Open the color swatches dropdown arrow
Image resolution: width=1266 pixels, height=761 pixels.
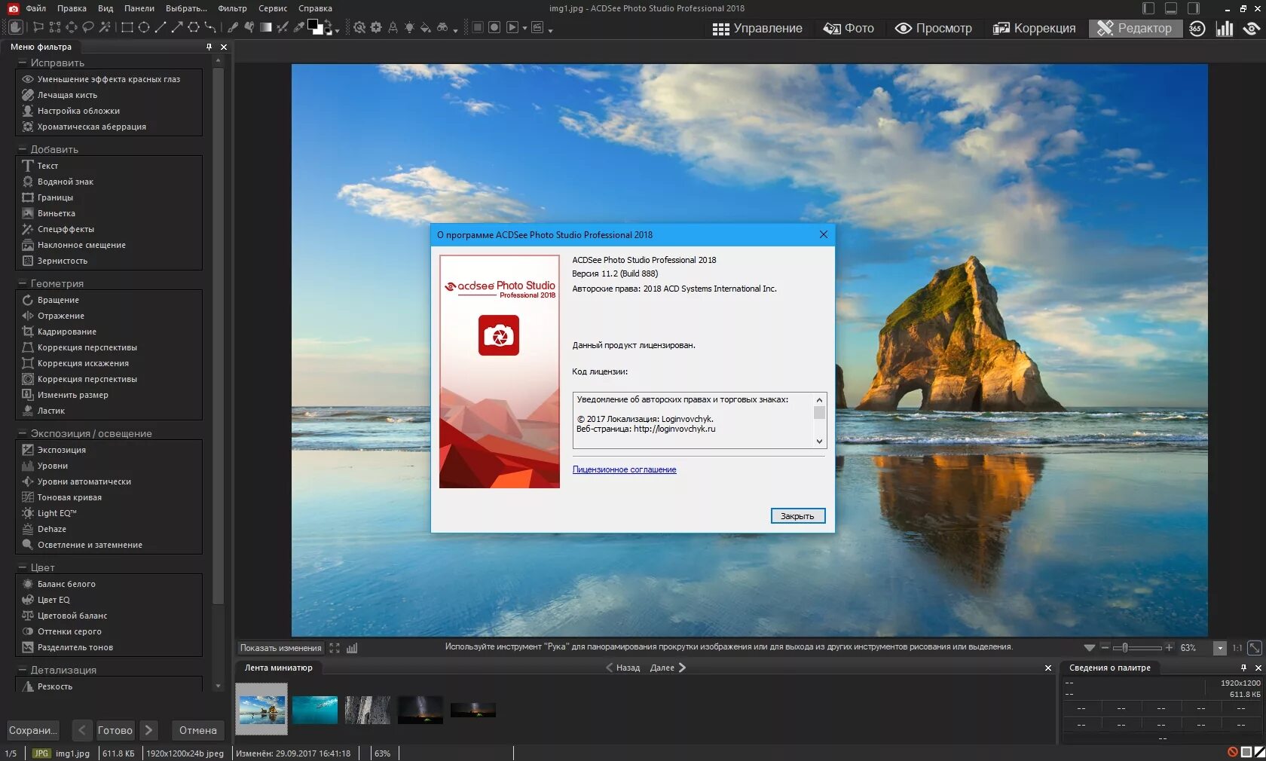337,31
